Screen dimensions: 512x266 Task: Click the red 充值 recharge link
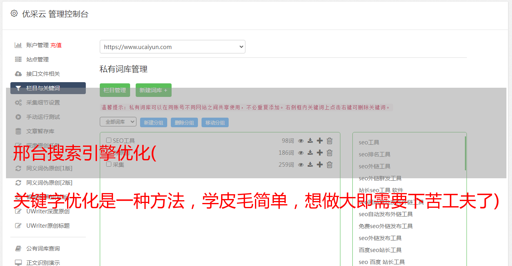tap(56, 45)
